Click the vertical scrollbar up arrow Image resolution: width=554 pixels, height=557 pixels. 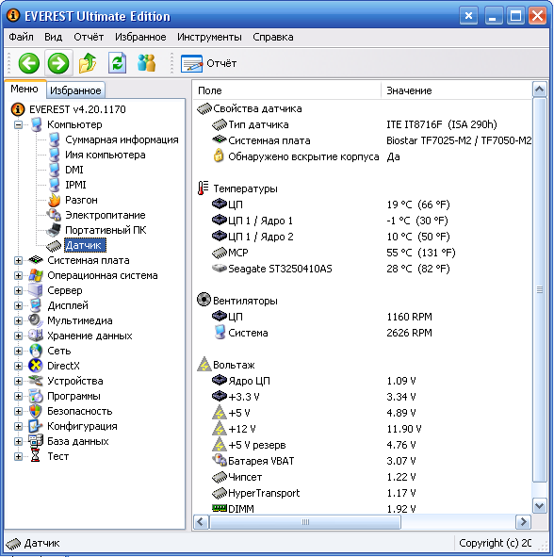[x=540, y=90]
